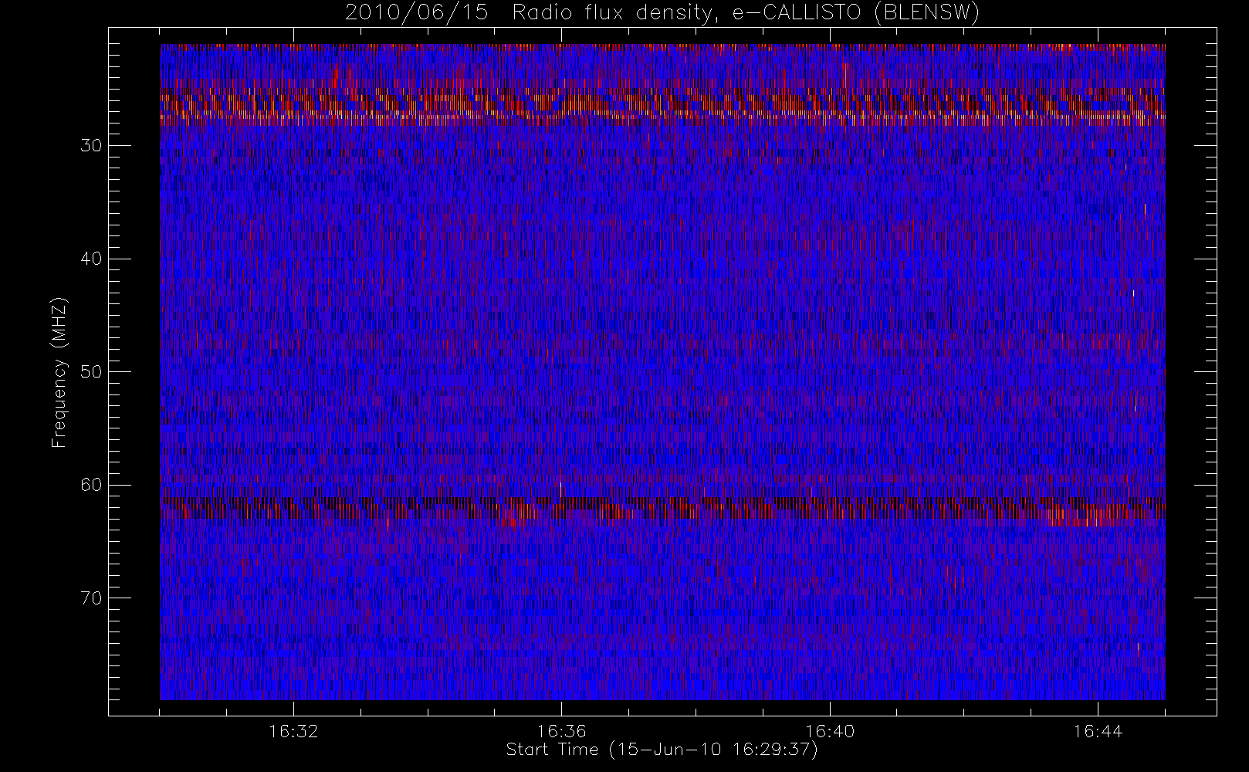Click the plot title mentioning e-CALLISTO (BLENSW)

pos(662,13)
